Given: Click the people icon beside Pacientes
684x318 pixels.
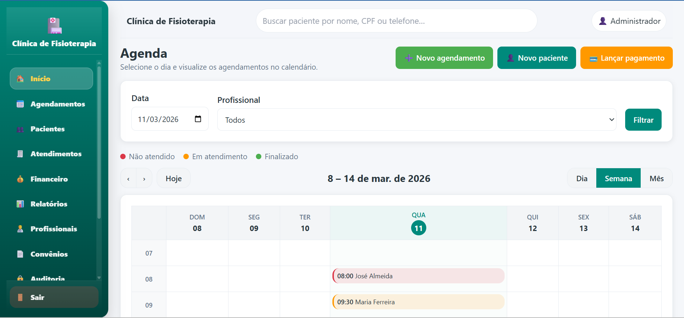Looking at the screenshot, I should (x=20, y=129).
